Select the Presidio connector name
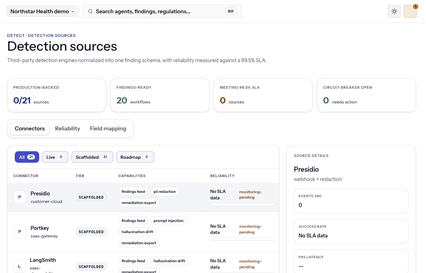 coord(40,194)
